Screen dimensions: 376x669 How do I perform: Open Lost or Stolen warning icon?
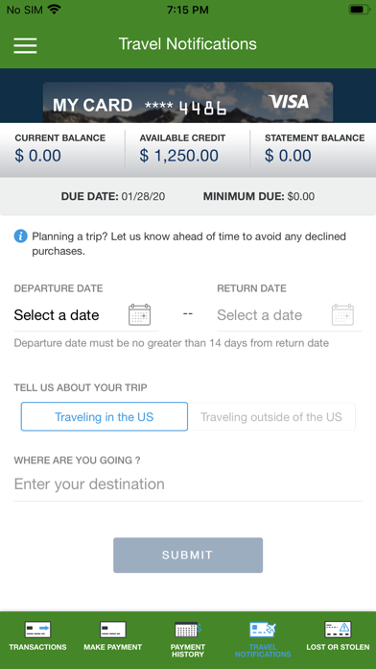(x=338, y=630)
